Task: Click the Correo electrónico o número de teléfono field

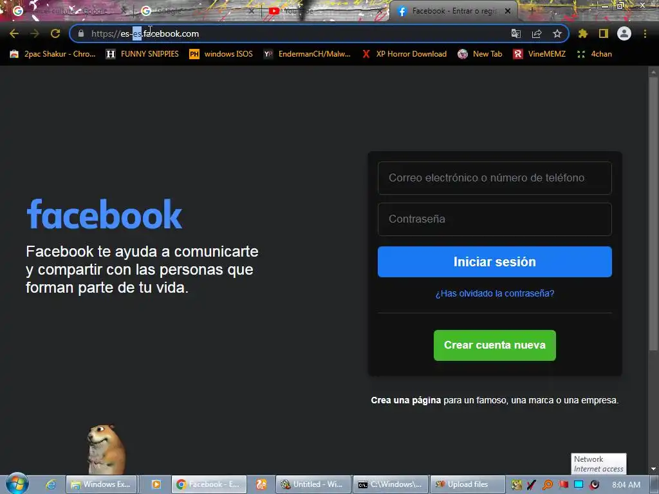Action: pyautogui.click(x=495, y=178)
